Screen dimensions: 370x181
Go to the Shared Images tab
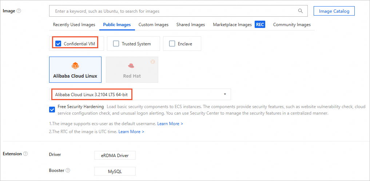coord(191,24)
